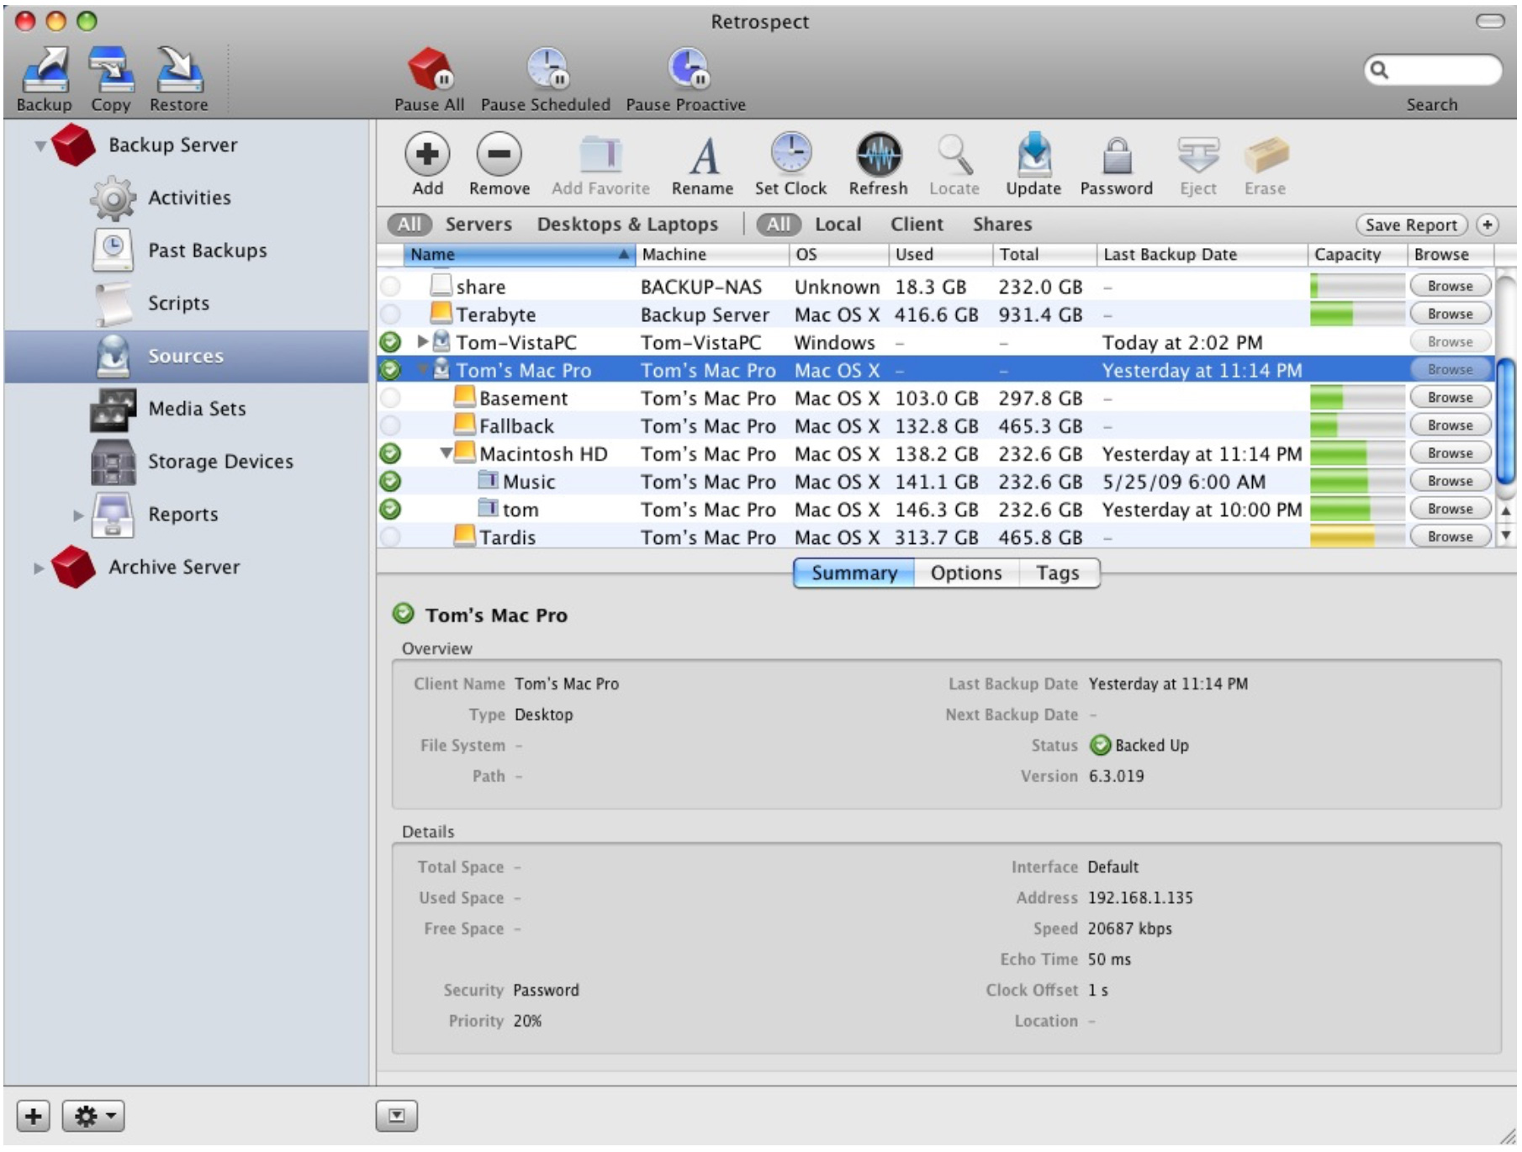Toggle status circle for Fallback row
This screenshot has height=1152, width=1522.
coord(390,425)
